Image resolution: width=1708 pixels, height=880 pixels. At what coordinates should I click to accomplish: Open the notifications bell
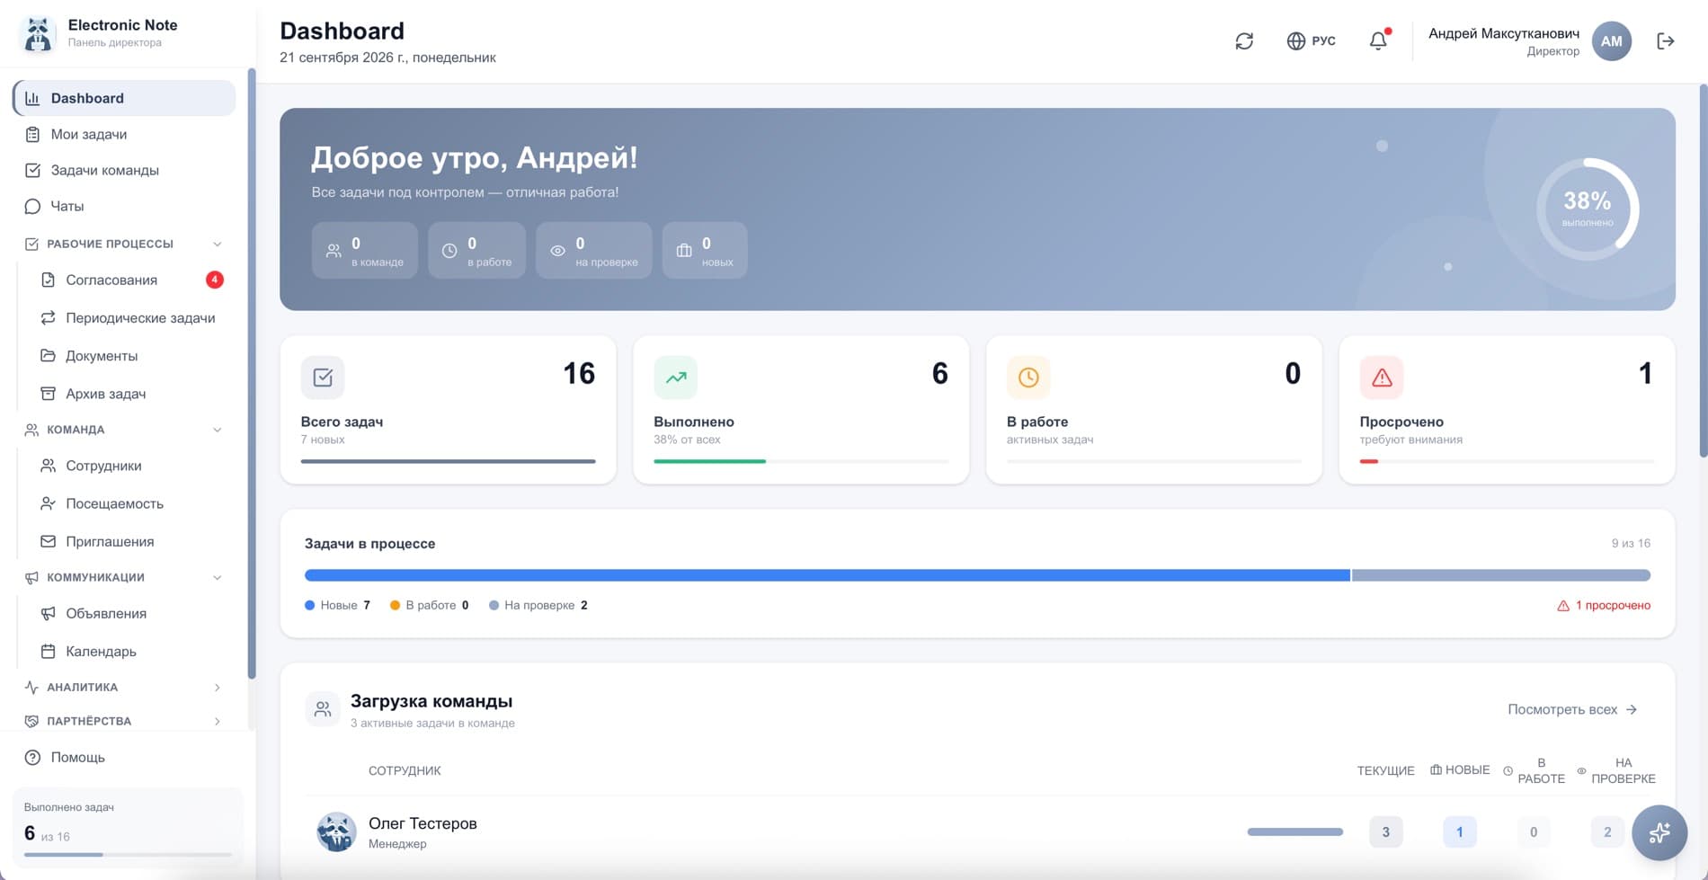click(x=1378, y=40)
